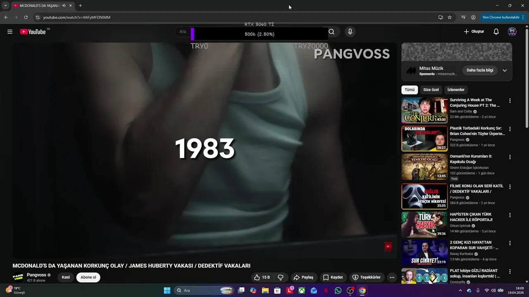Show hidden tray icons chevron

click(460, 290)
